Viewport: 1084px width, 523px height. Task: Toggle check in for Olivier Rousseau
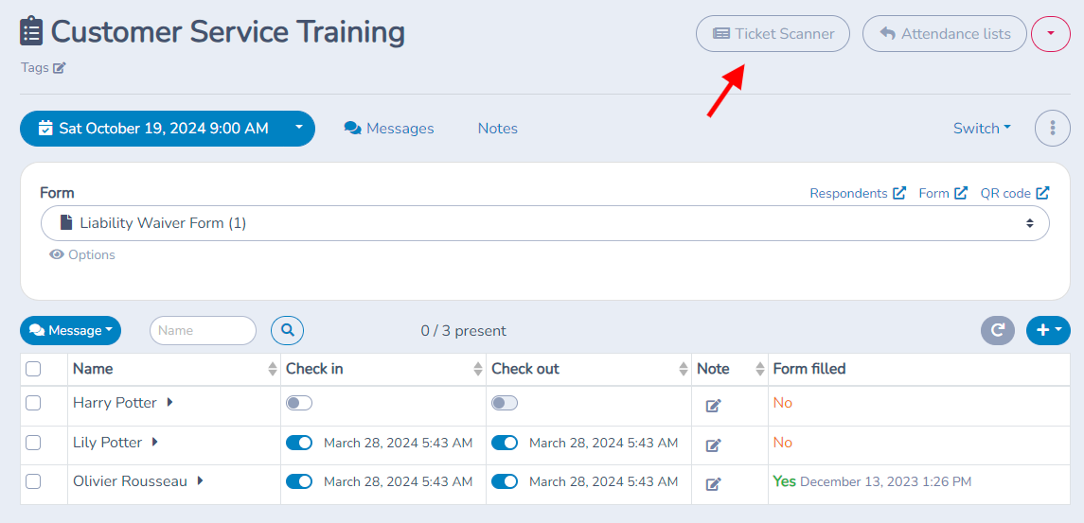(x=299, y=481)
